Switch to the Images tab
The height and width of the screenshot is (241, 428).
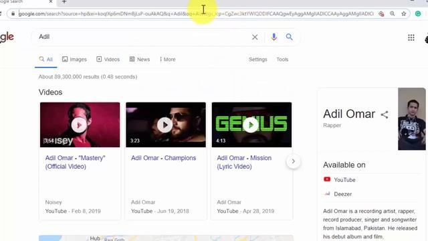click(74, 60)
